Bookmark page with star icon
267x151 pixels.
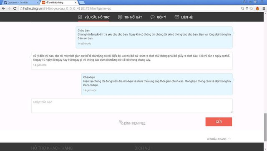[251, 8]
